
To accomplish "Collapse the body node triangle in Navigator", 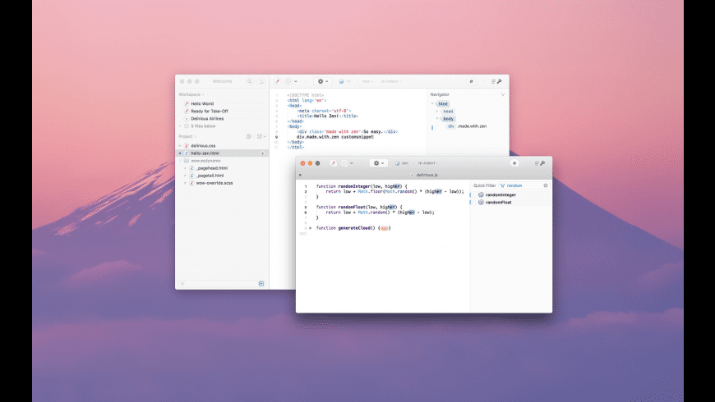I will coord(437,119).
